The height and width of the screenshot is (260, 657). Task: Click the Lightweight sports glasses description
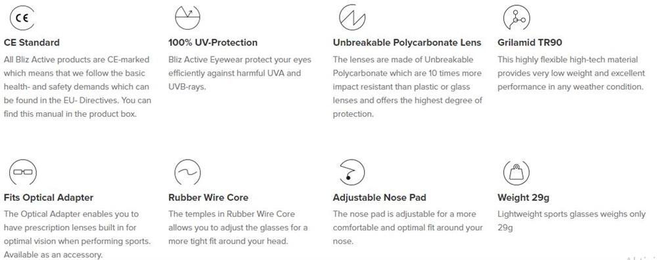pyautogui.click(x=572, y=221)
